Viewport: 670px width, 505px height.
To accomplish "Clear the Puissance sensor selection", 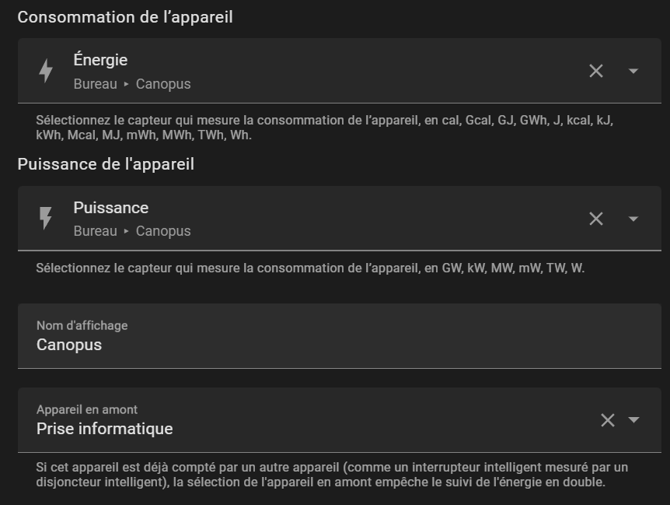I will pos(596,219).
